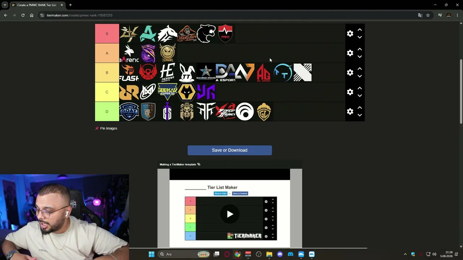Select the green D tier label

coord(107,112)
